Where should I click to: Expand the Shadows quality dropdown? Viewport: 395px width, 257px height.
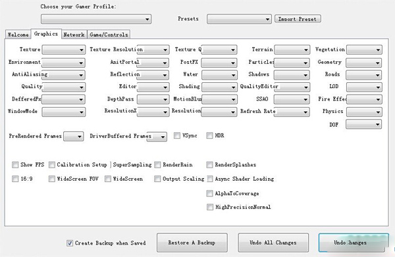point(292,75)
